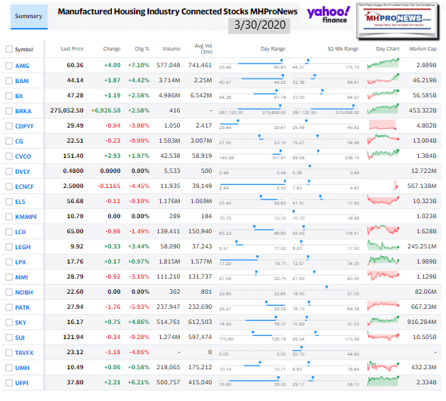The width and height of the screenshot is (446, 401).
Task: Click the LEGH day chart sparkline
Action: [x=383, y=245]
